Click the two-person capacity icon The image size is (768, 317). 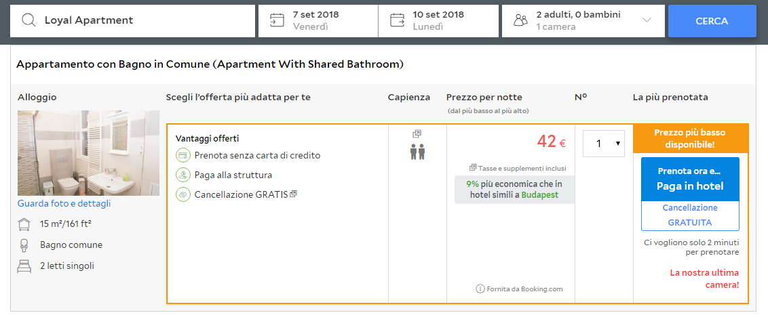[x=417, y=152]
